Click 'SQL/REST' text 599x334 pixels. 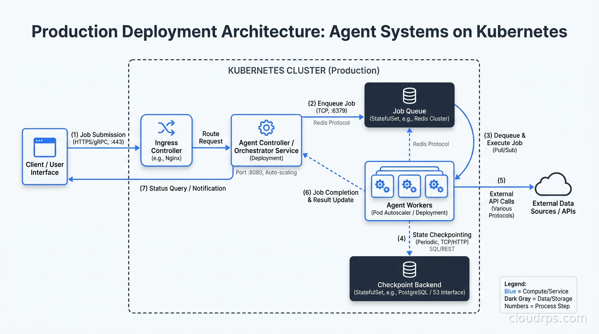coord(442,249)
